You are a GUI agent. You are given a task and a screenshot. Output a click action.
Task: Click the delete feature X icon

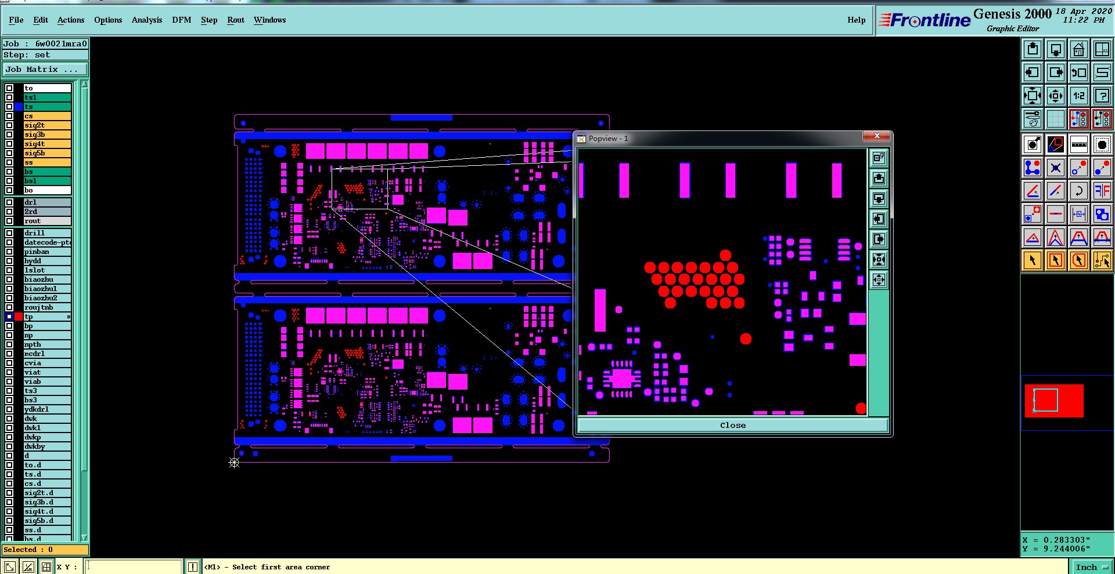[x=1056, y=168]
